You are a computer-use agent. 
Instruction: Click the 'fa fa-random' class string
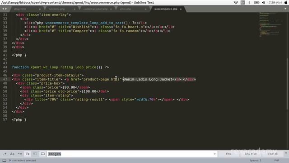(126, 31)
